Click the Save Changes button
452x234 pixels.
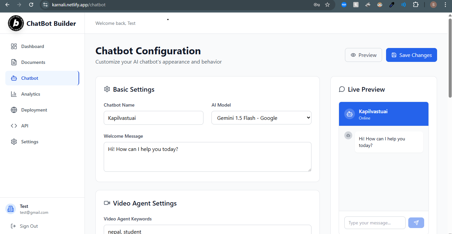click(412, 55)
